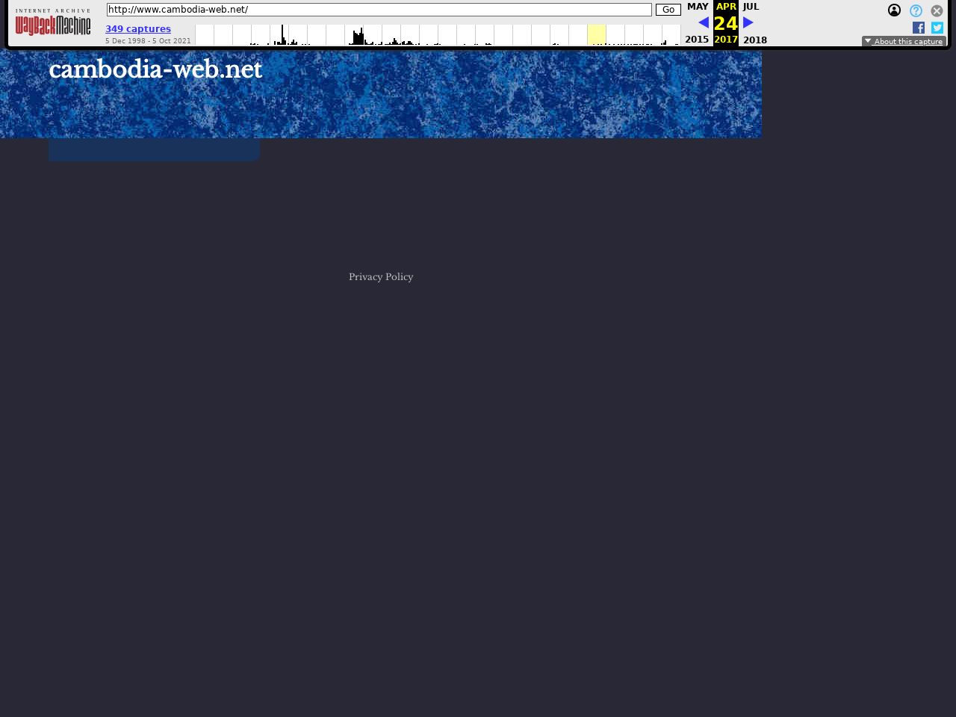Image resolution: width=956 pixels, height=717 pixels.
Task: Select year 2015 in the navigator
Action: (x=697, y=40)
